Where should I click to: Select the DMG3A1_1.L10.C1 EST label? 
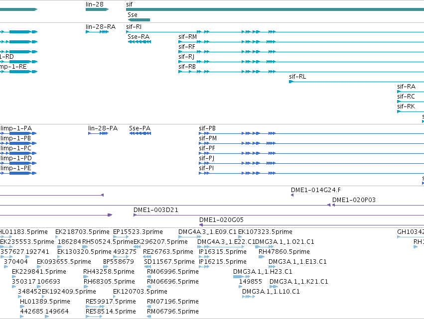271,292
